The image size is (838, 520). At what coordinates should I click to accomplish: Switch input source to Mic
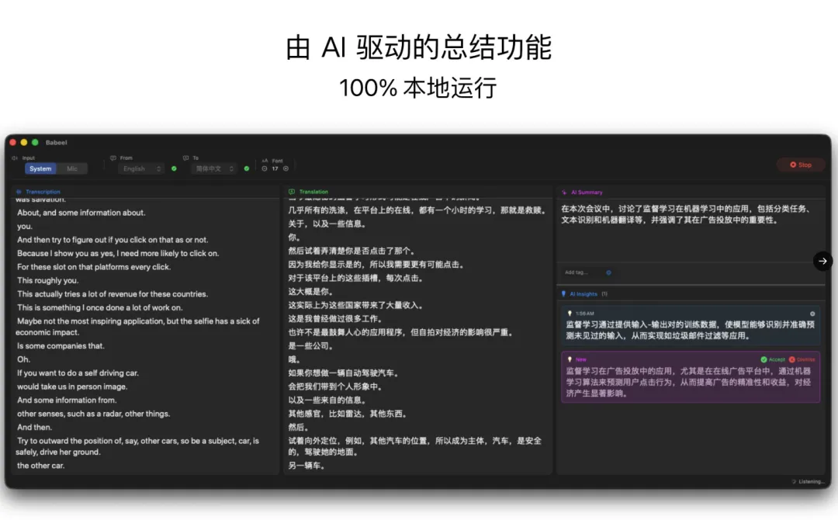point(72,168)
